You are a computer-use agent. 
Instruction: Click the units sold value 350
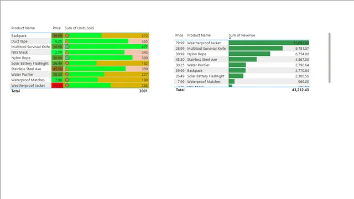(x=144, y=69)
